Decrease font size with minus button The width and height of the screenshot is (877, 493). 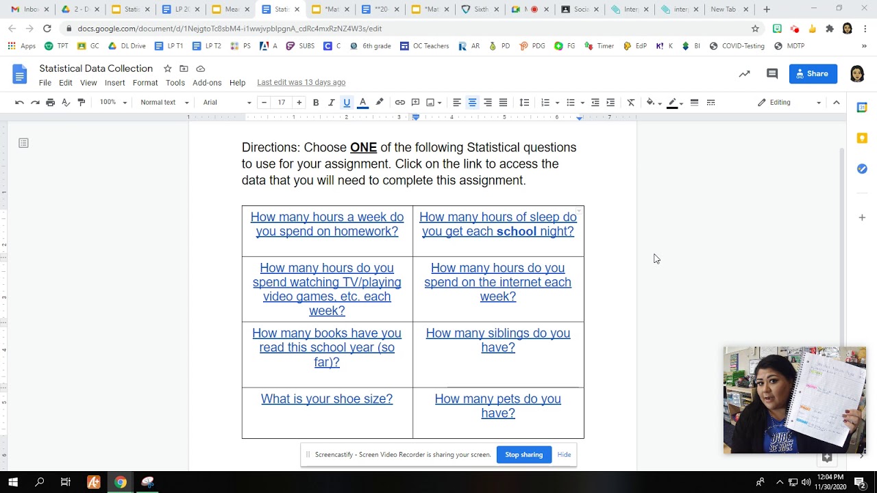(x=264, y=103)
